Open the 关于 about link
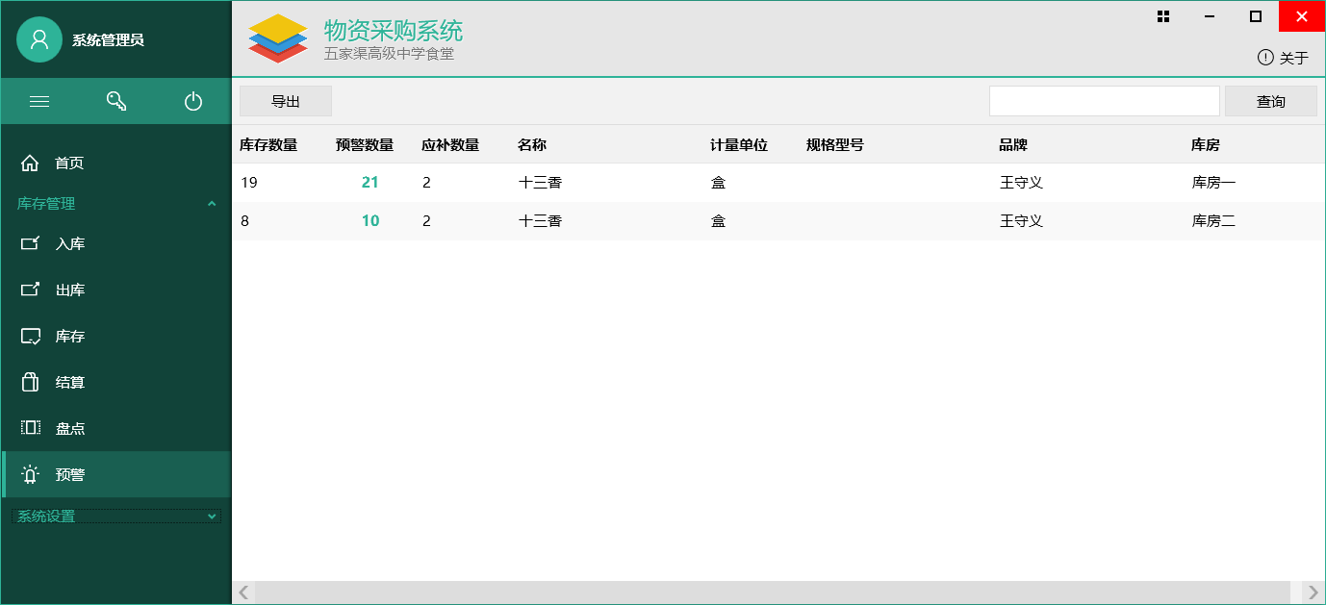This screenshot has width=1326, height=605. (1283, 58)
